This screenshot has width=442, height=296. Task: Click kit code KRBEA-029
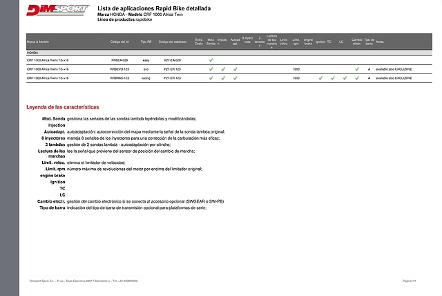119,60
